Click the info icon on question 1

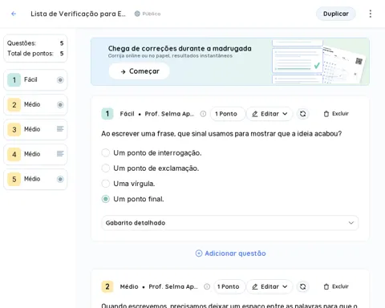pos(203,114)
